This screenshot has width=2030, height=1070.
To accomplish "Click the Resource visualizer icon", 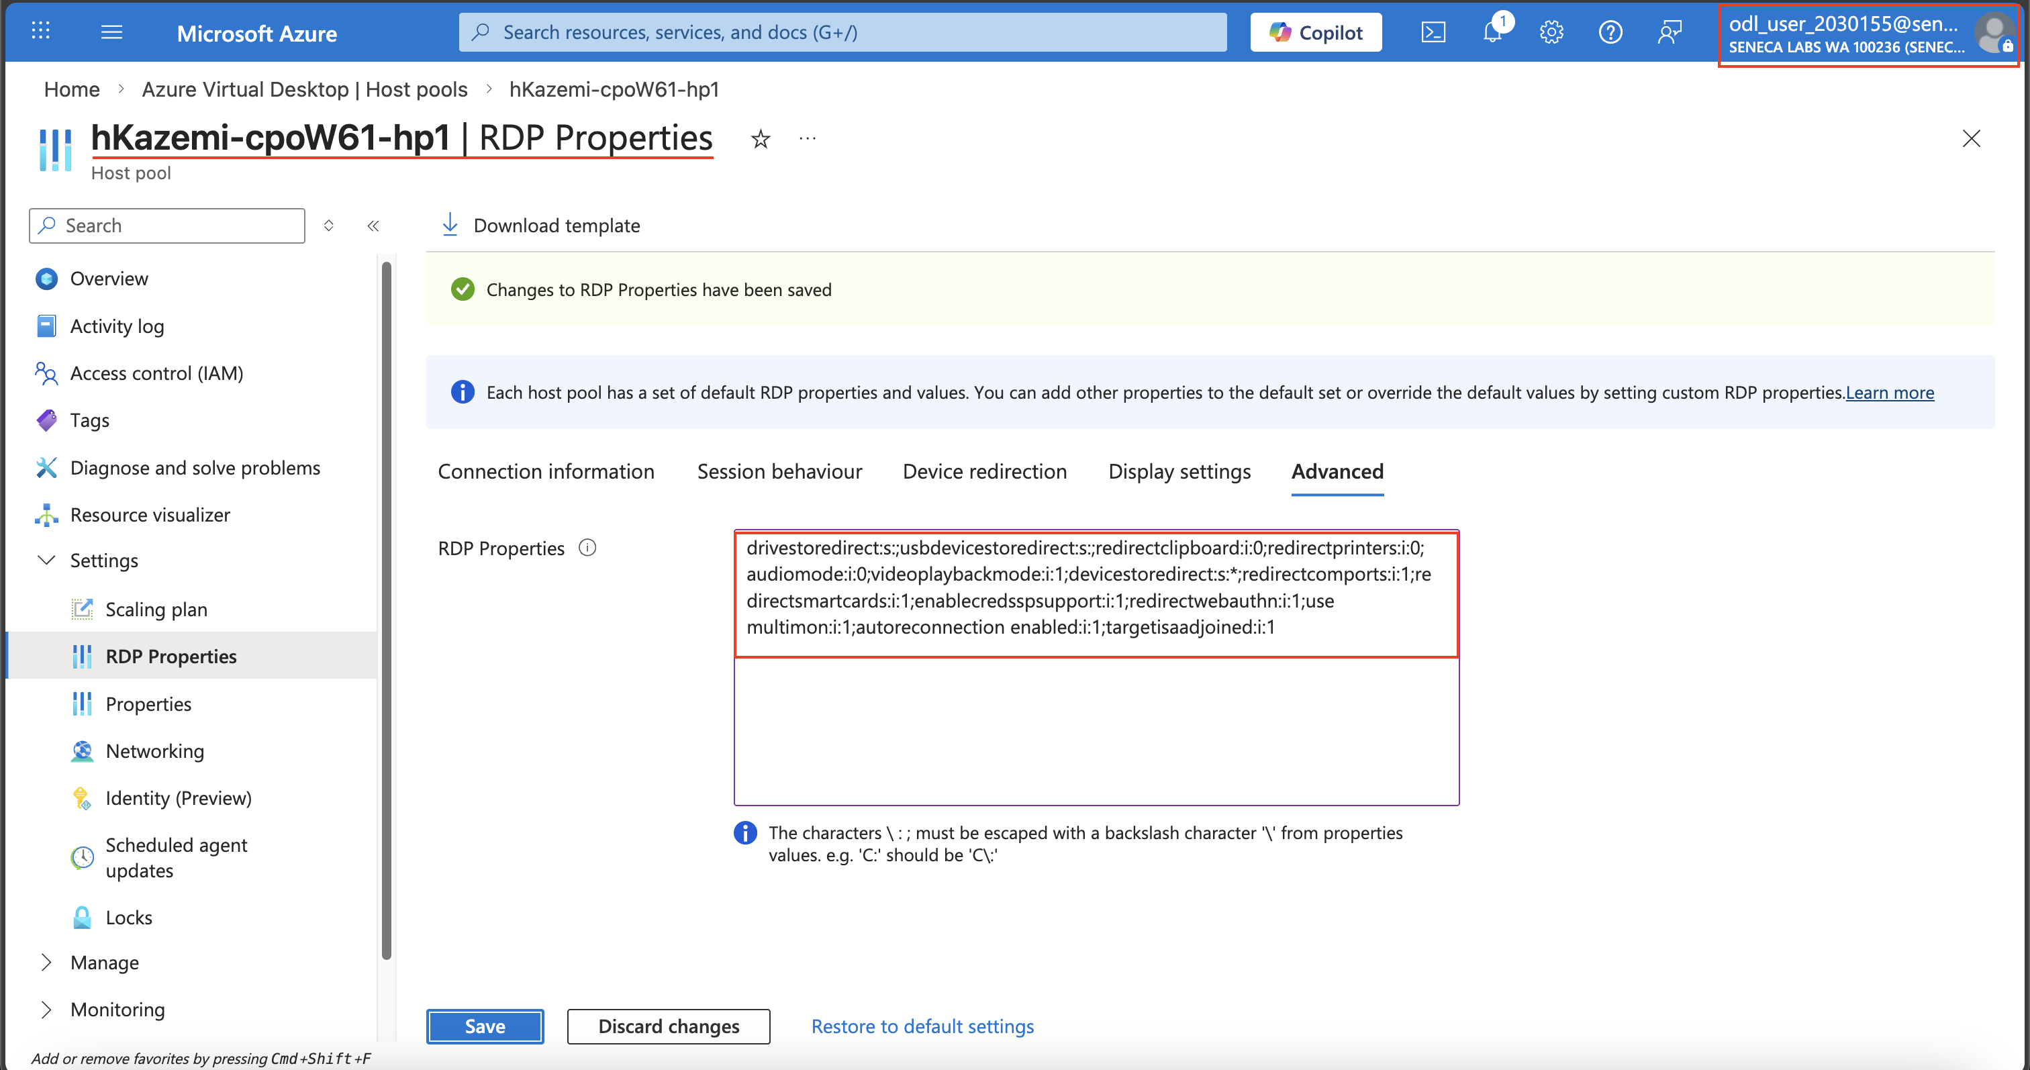I will [x=46, y=514].
